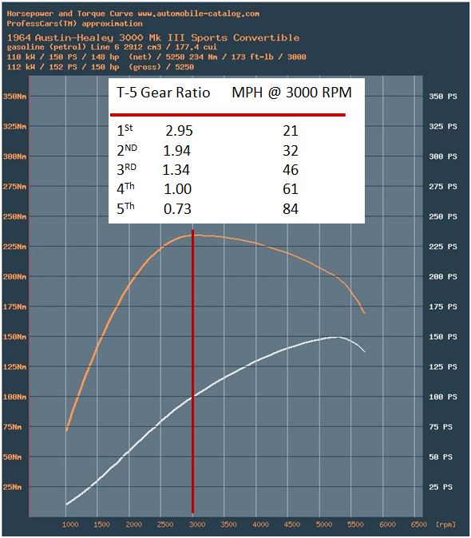Click the "275Nm" torque axis label
Screen dimensions: 471x538
coord(14,187)
